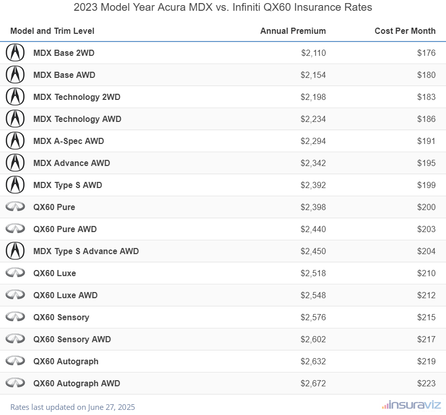Image resolution: width=446 pixels, height=415 pixels.
Task: Select the 'QX60 Pure AWD' trim name
Action: coord(65,229)
